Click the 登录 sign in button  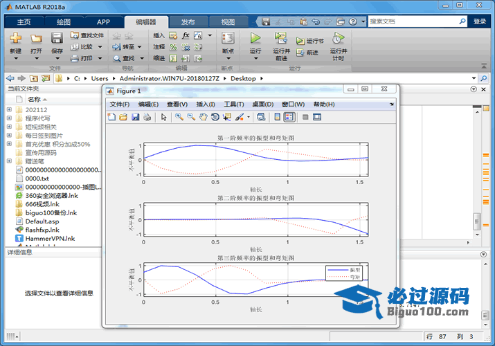[480, 21]
